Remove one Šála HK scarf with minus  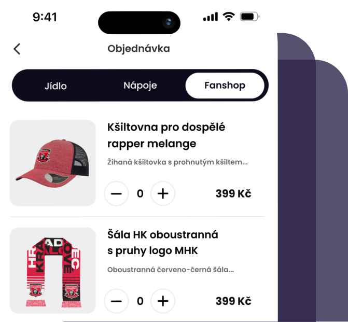pos(116,301)
